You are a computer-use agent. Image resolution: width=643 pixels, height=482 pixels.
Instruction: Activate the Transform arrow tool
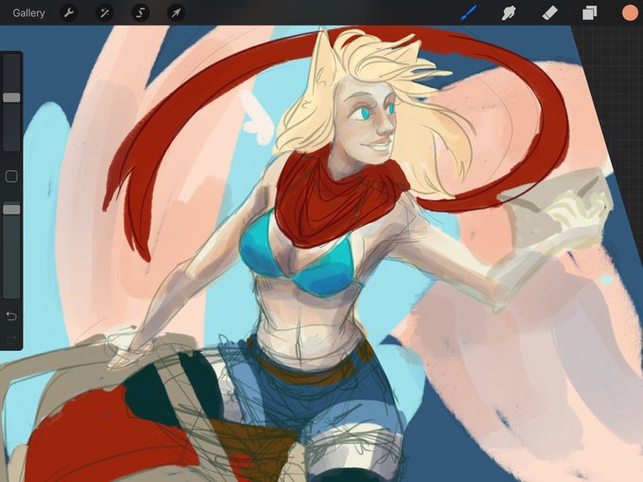(x=176, y=13)
